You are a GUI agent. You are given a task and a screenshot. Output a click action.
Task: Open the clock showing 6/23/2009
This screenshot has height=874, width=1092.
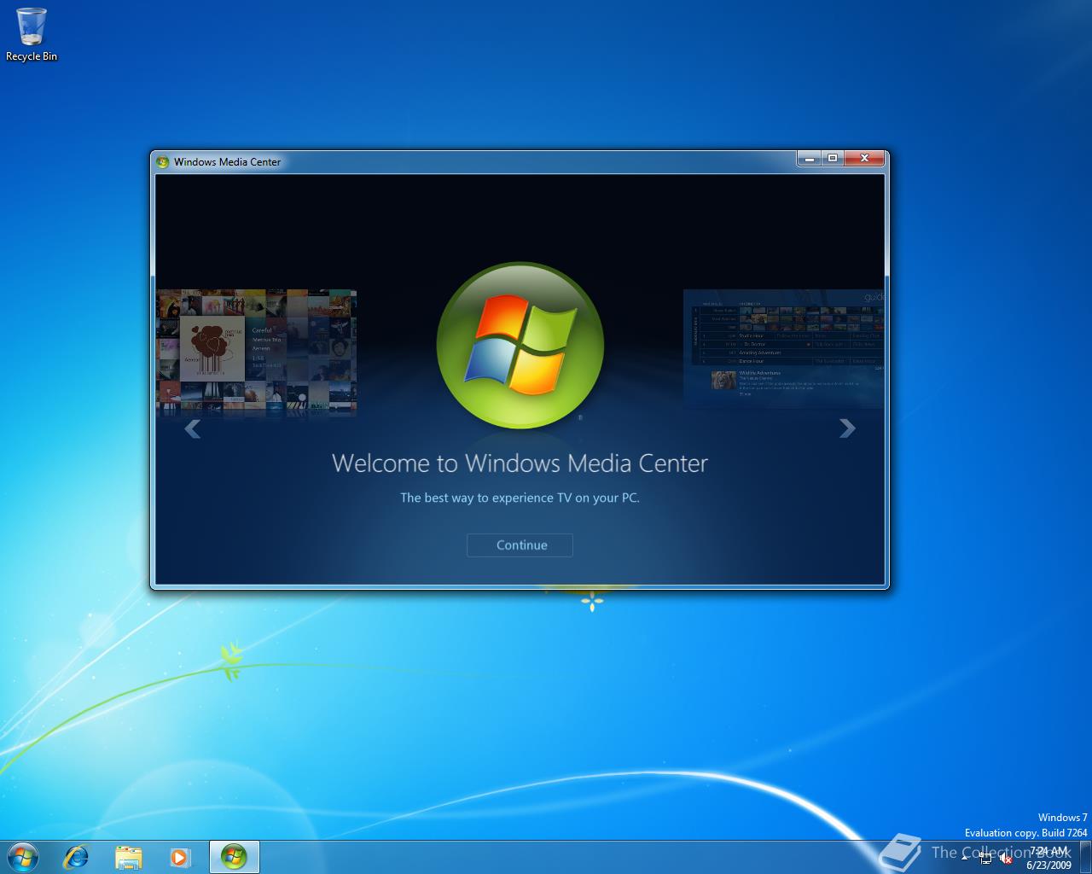tap(1048, 858)
